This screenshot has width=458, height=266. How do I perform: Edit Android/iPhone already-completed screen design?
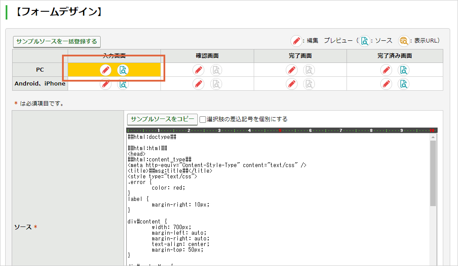(x=386, y=84)
